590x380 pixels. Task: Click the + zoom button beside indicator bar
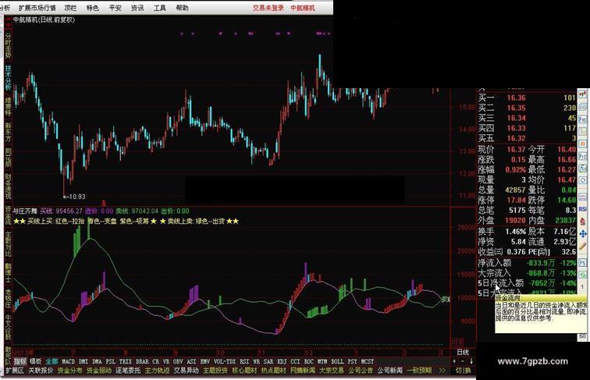(454, 361)
